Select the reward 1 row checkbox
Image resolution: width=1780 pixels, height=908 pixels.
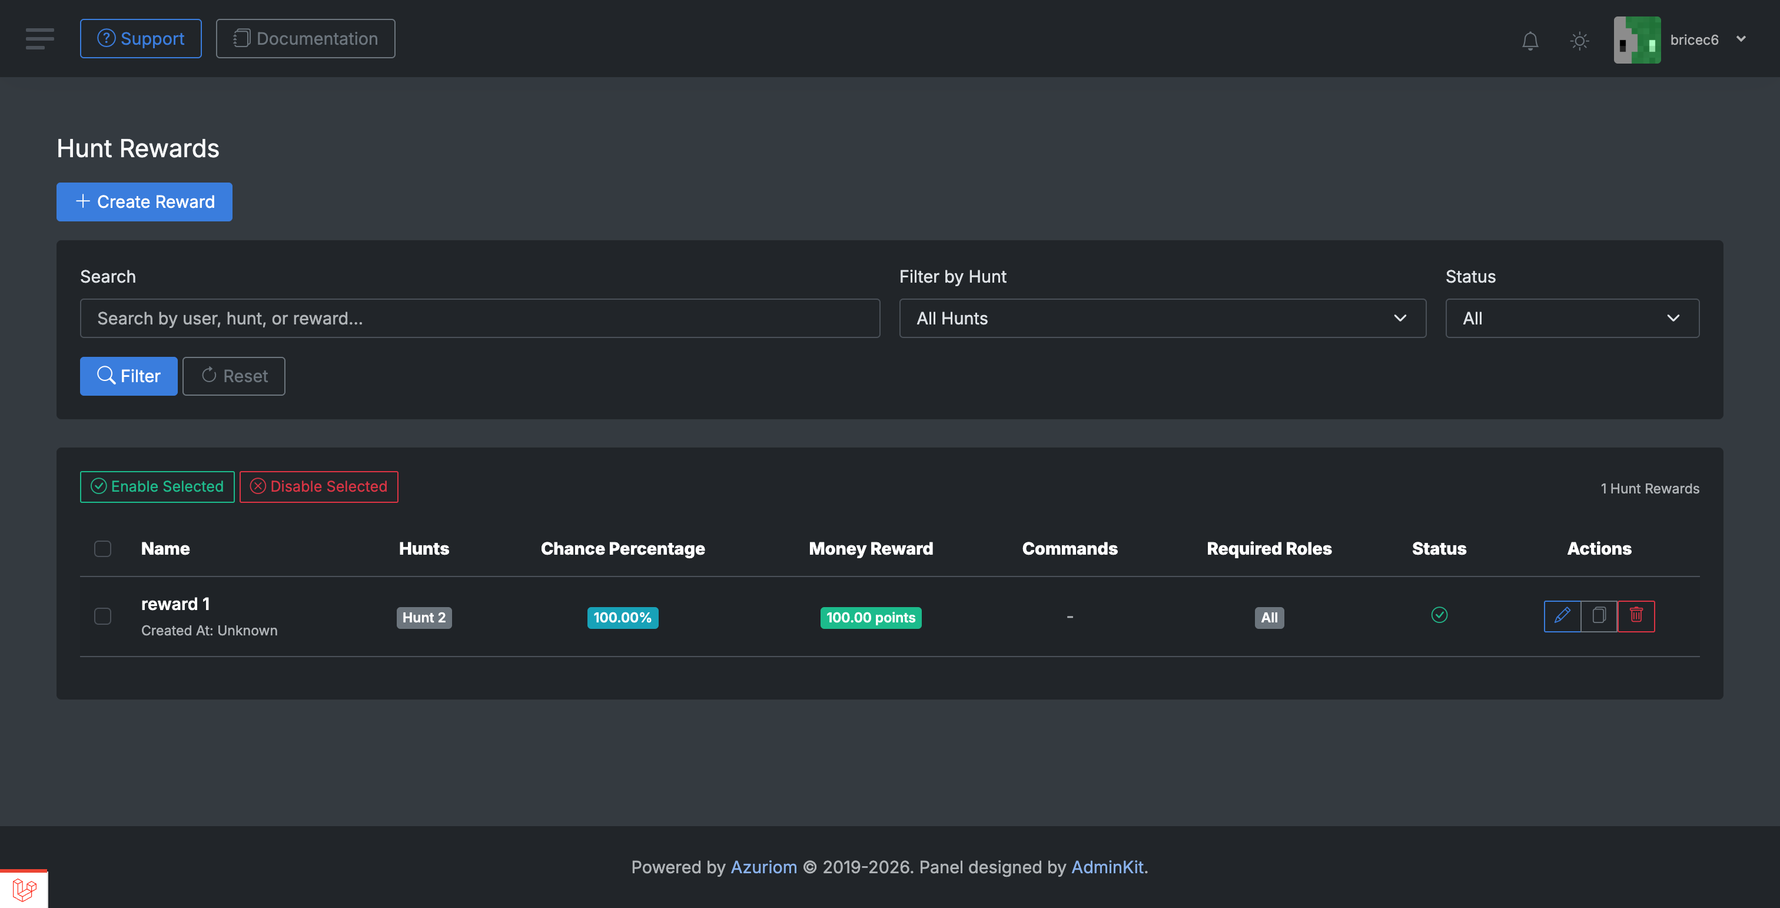click(x=102, y=617)
